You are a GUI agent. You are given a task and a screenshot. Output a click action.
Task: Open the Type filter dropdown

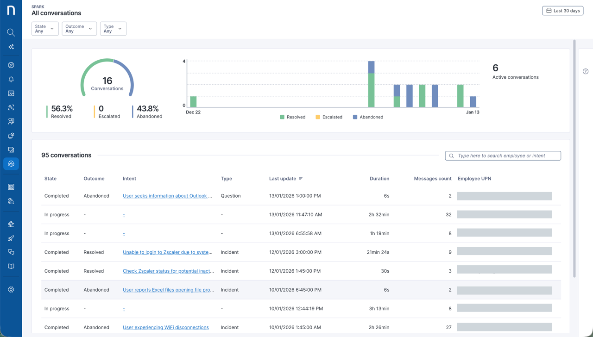(113, 29)
